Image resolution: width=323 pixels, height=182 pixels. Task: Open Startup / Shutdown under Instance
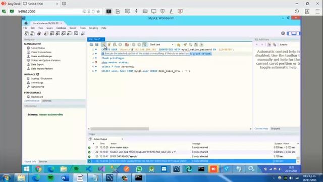pyautogui.click(x=41, y=79)
